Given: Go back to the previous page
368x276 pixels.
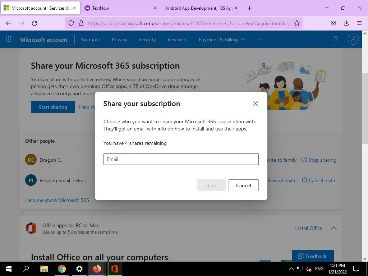Looking at the screenshot, I should point(9,23).
